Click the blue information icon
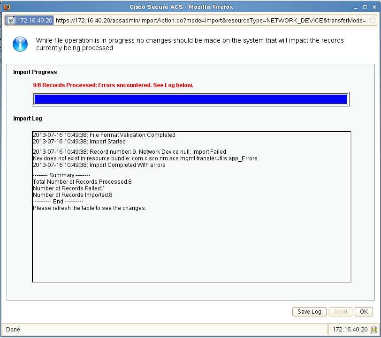This screenshot has height=338, width=381. (x=20, y=44)
